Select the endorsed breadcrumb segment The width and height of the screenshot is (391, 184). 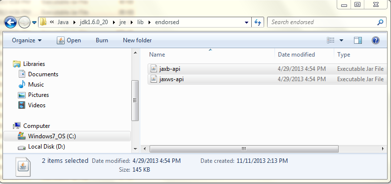pos(167,22)
